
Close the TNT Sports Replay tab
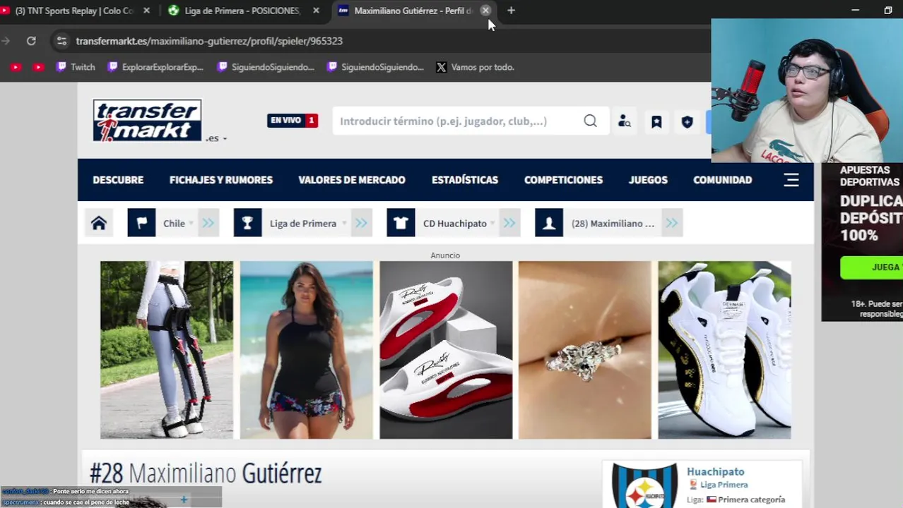146,11
